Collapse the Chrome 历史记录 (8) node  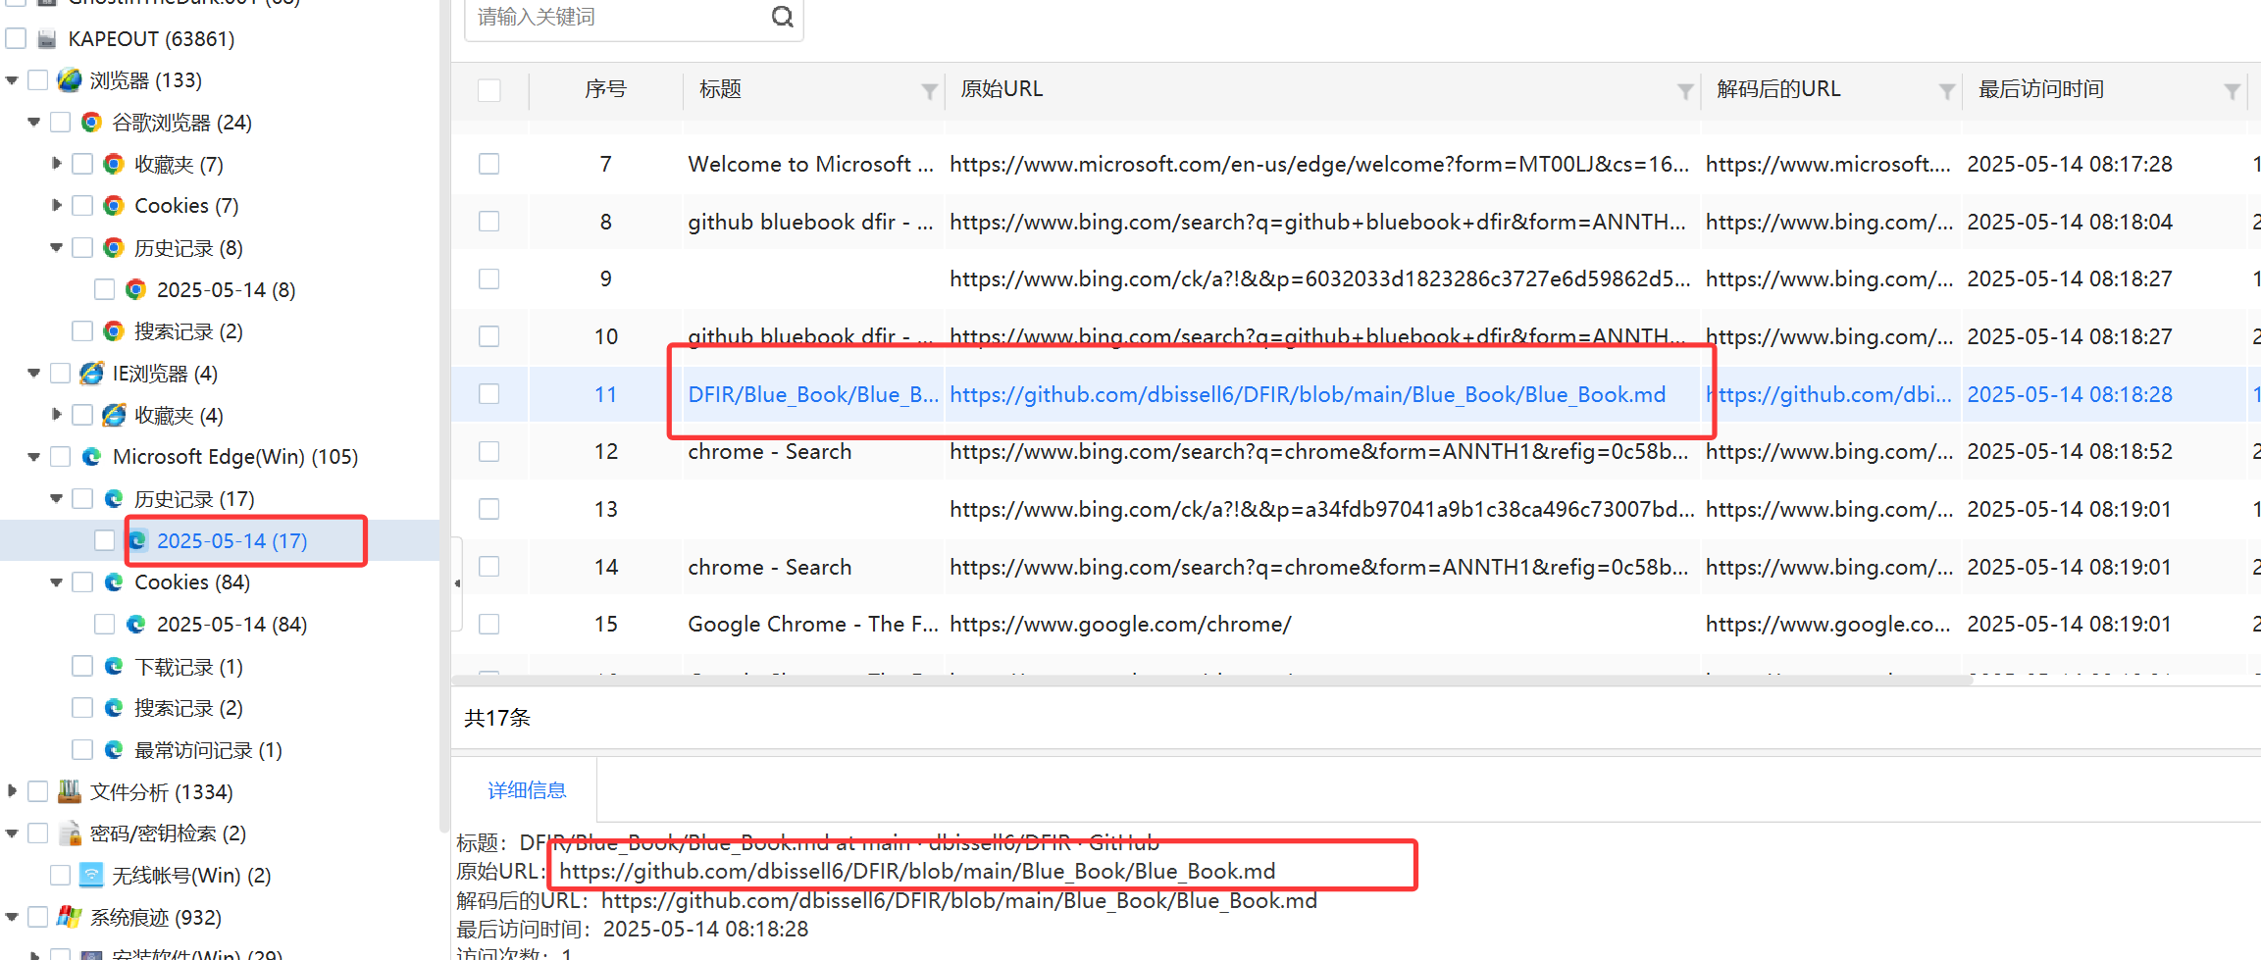(x=56, y=248)
